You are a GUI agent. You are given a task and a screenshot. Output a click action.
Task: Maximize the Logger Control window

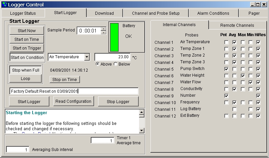(258, 5)
